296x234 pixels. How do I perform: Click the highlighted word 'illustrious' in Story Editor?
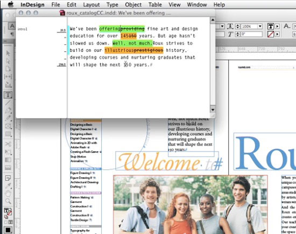[119, 50]
